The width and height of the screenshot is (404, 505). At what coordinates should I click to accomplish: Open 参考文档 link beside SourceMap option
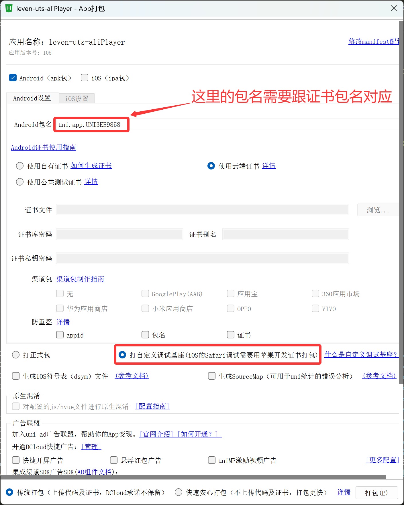click(x=379, y=376)
